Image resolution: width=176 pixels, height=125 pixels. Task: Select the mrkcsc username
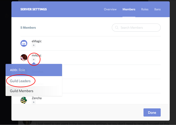[x=37, y=55]
